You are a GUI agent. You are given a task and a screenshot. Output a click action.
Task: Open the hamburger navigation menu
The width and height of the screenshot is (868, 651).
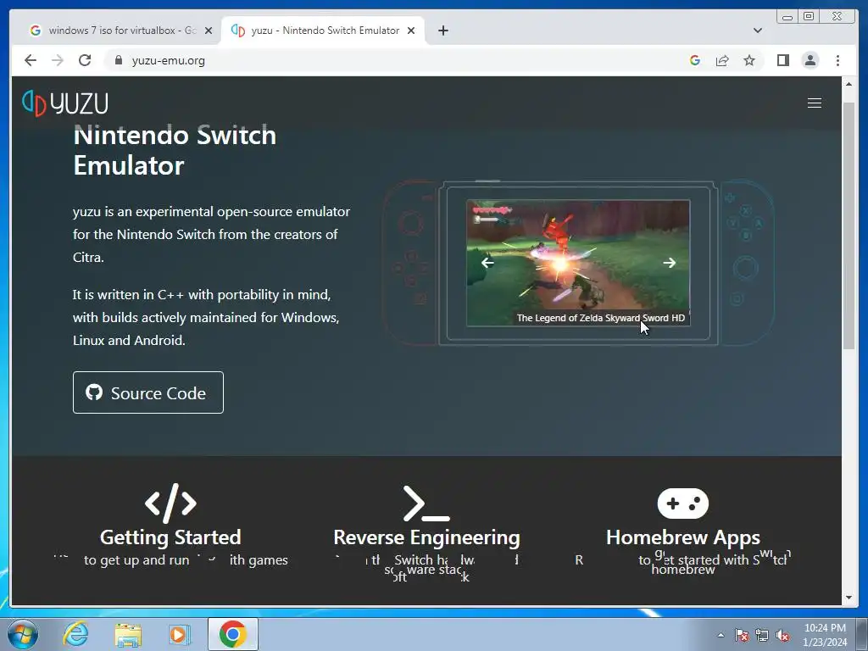click(x=814, y=103)
